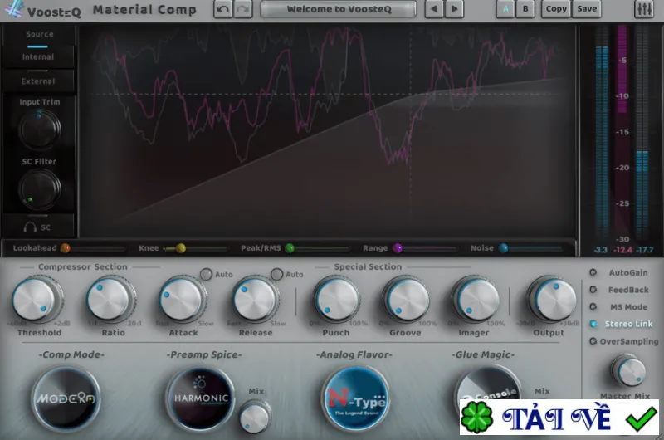Image resolution: width=664 pixels, height=440 pixels.
Task: Choose Internal sidechain source
Action: [38, 56]
